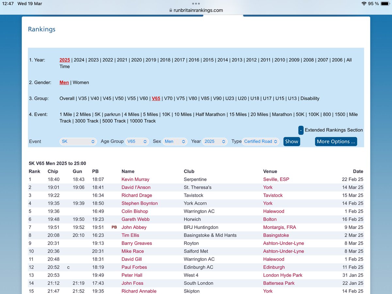Image resolution: width=392 pixels, height=294 pixels.
Task: Click the Chip column header
Action: point(53,171)
